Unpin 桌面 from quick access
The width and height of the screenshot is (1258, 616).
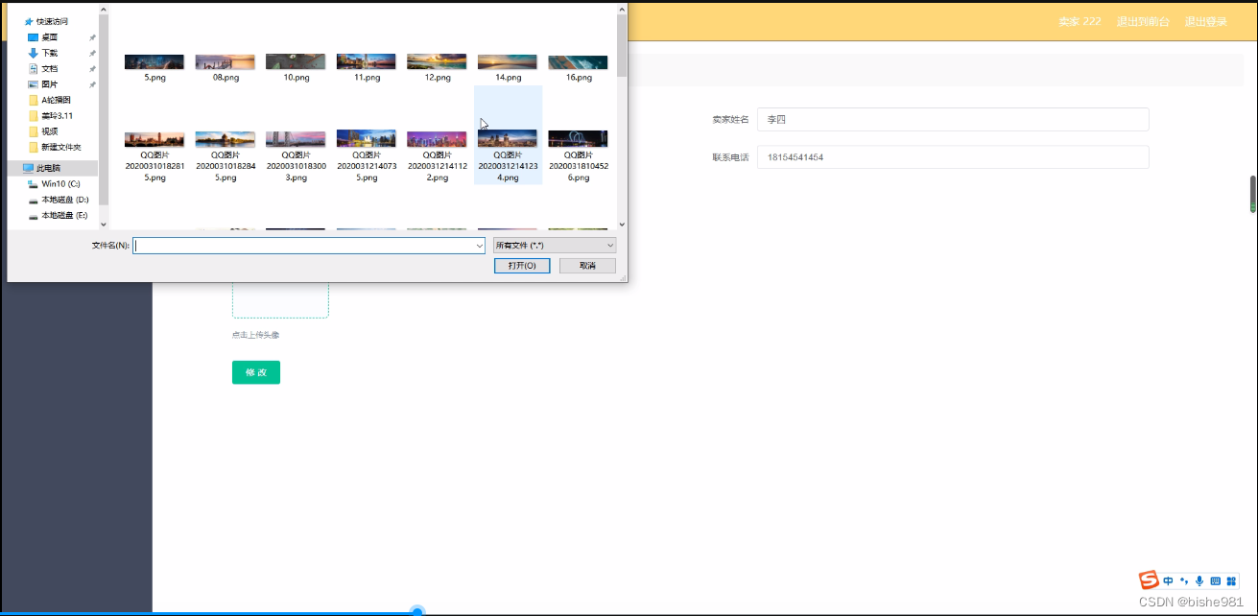click(91, 37)
